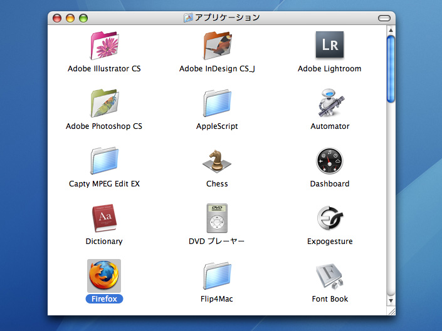The width and height of the screenshot is (442, 331).
Task: Open the AppleScript folder
Action: pyautogui.click(x=217, y=103)
